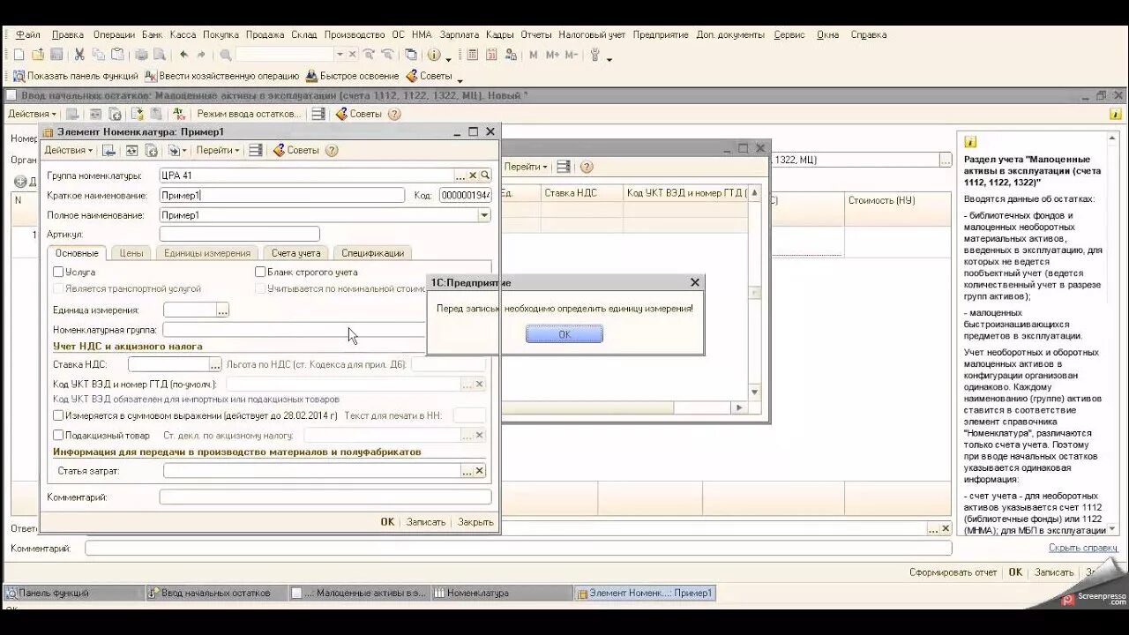1129x635 pixels.
Task: Open Советы in main application toolbar
Action: [x=429, y=76]
